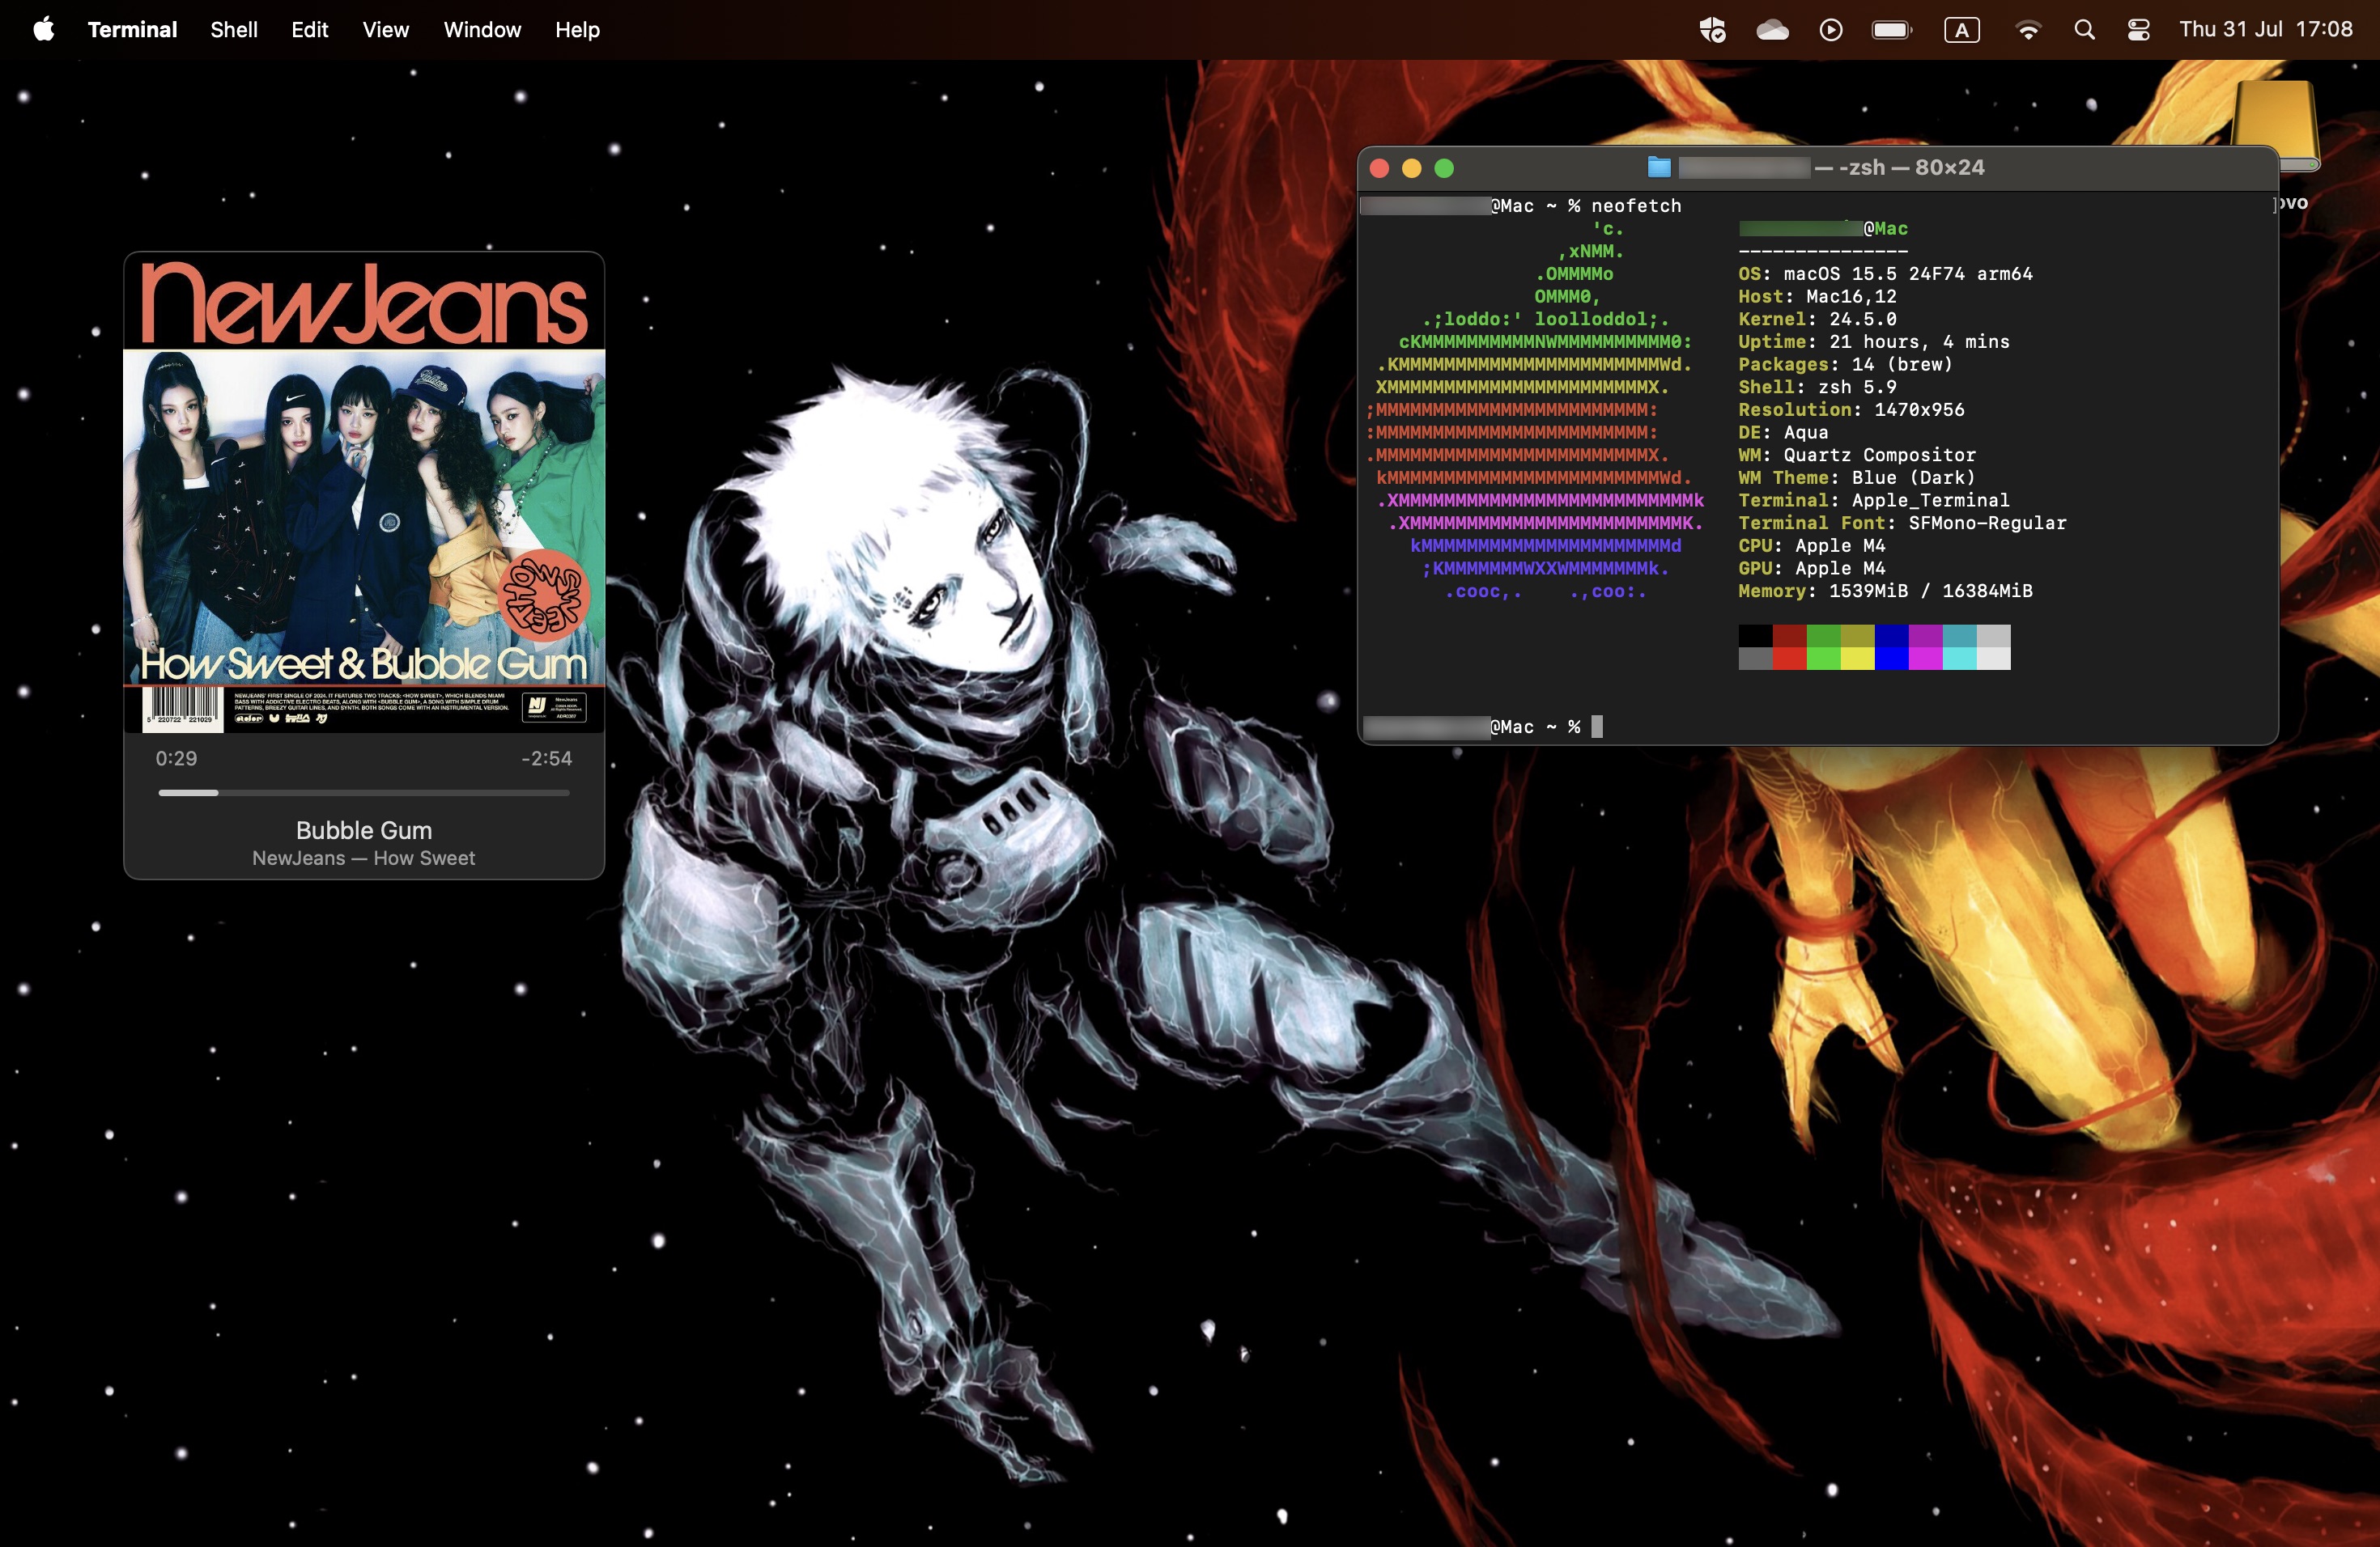This screenshot has width=2380, height=1547.
Task: Click the shield security menu bar icon
Action: coord(1712,30)
